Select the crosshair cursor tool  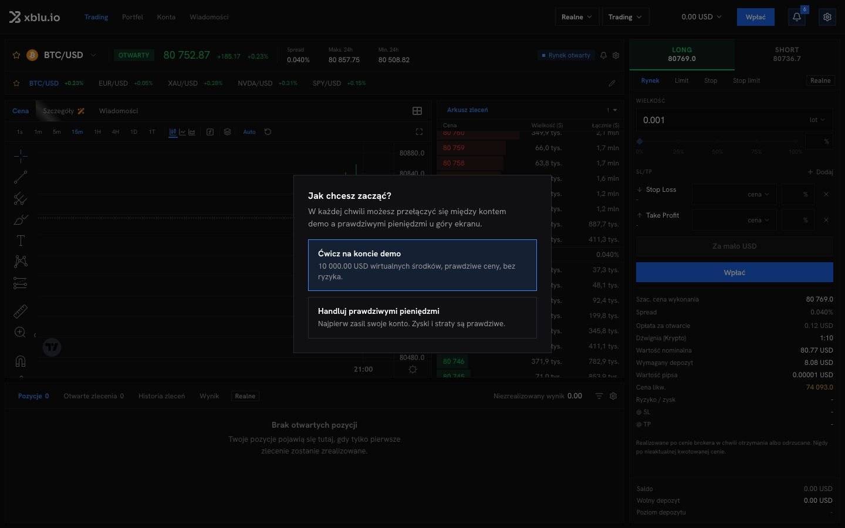(x=21, y=156)
